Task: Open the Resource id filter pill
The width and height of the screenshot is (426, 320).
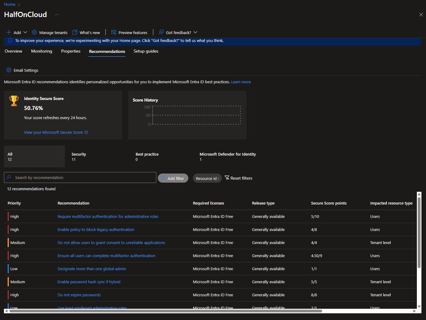Action: tap(207, 178)
